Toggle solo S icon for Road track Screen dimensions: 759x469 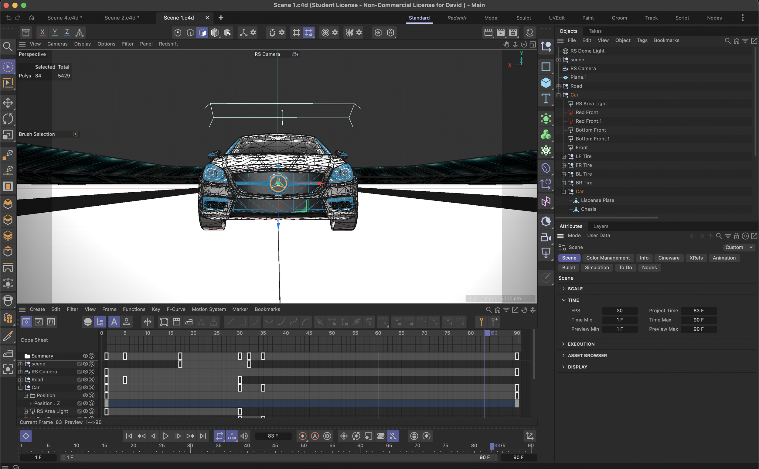[91, 380]
